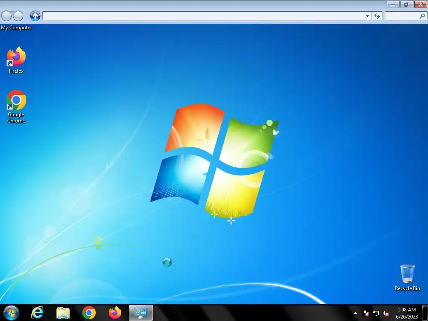428x321 pixels.
Task: Click the Back navigation arrow
Action: pos(7,16)
